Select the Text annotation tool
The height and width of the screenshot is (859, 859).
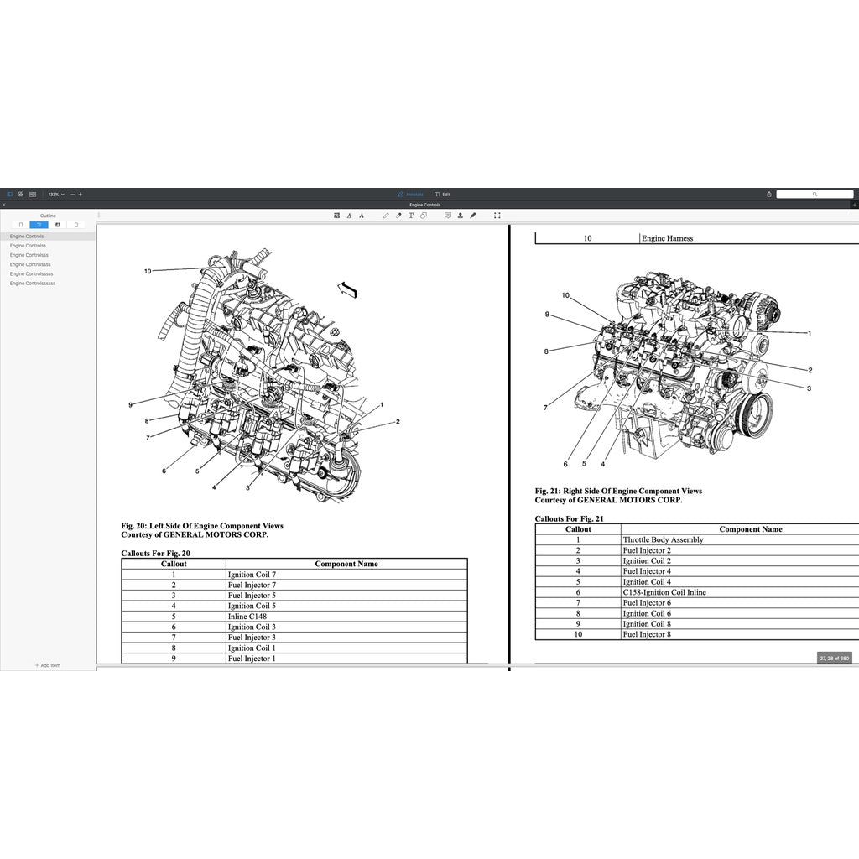411,216
